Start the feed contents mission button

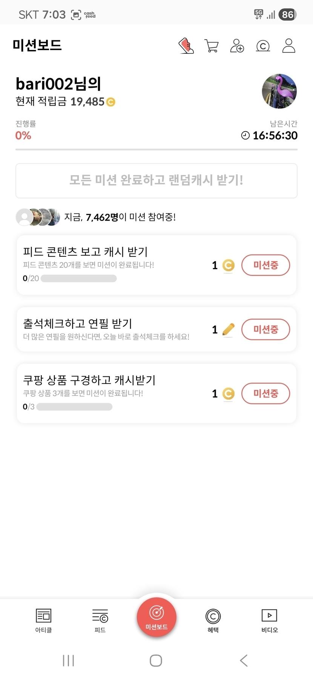[x=265, y=265]
